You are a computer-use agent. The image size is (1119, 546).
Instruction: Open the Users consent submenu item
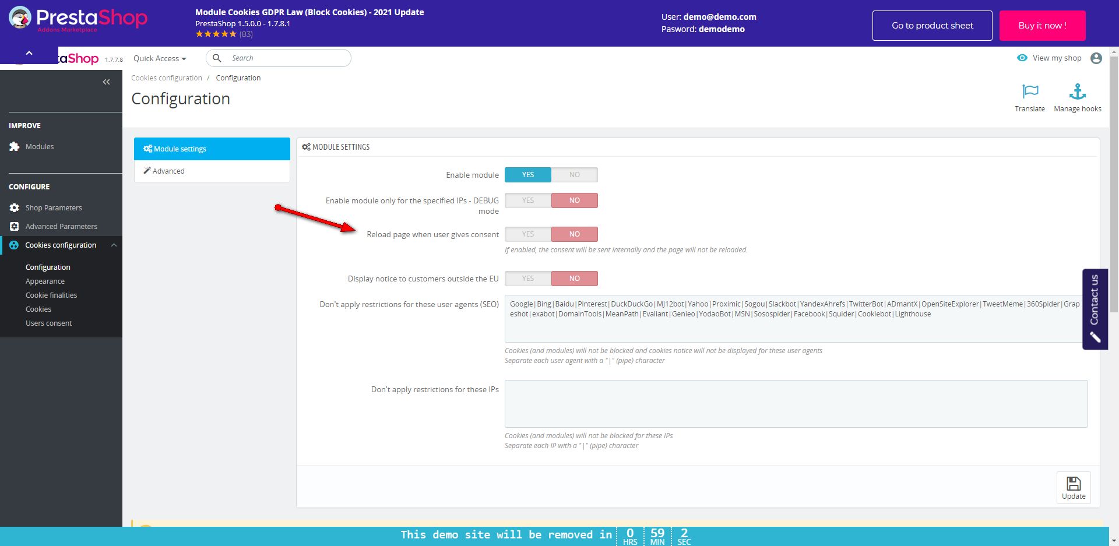(x=49, y=323)
